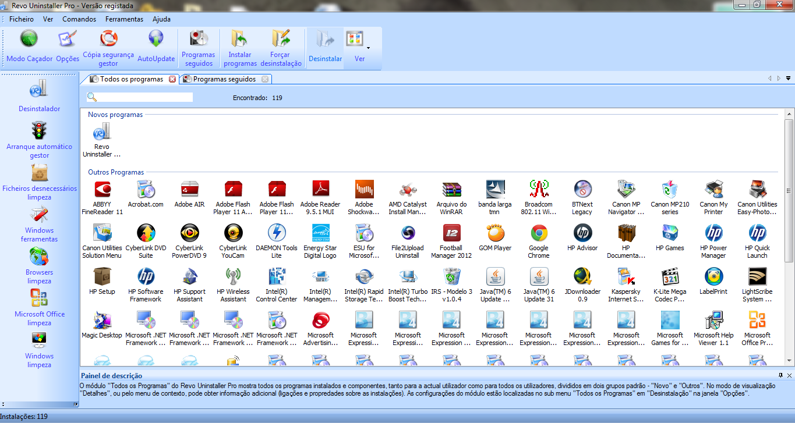
Task: Open Cópia segurança gestor backup manager
Action: pyautogui.click(x=108, y=48)
